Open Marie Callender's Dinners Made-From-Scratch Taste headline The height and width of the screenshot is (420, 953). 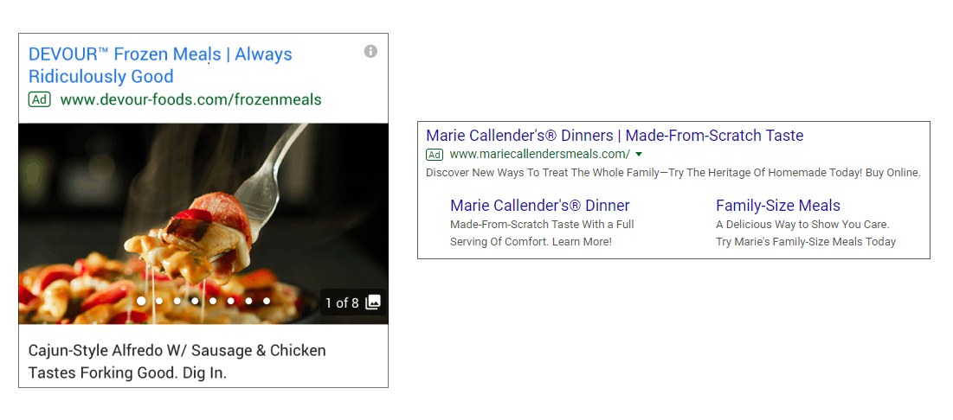click(x=615, y=136)
